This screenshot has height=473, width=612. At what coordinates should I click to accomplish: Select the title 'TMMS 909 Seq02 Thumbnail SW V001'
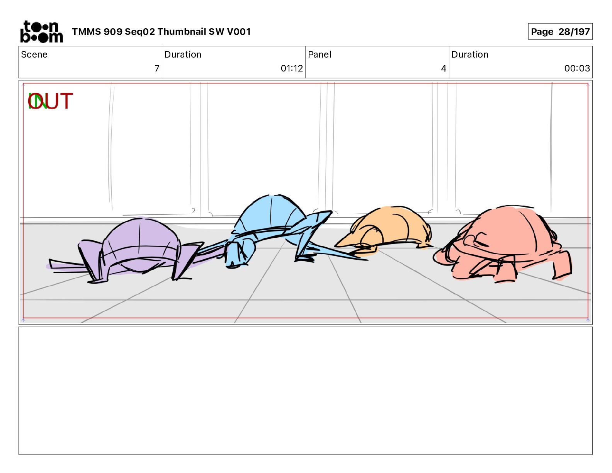tap(161, 32)
